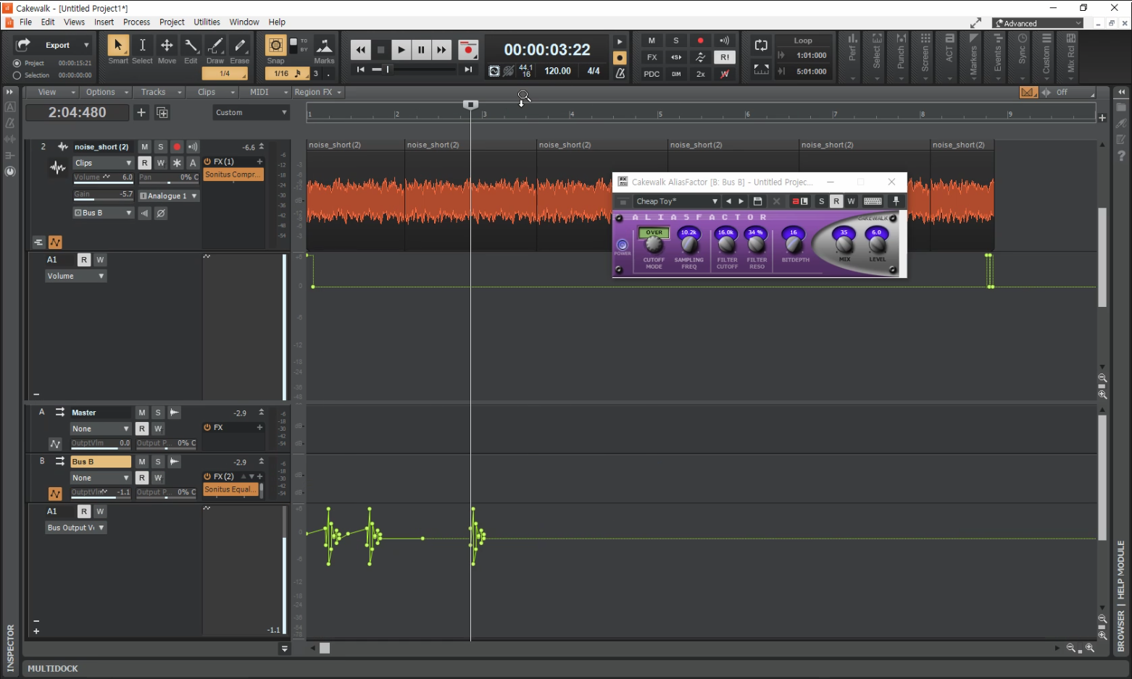Open the Sonitus Compressor effect

pos(233,174)
